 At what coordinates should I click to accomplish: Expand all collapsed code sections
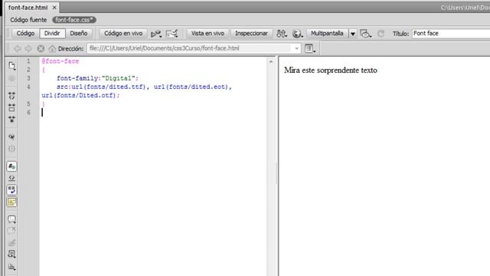click(x=12, y=120)
